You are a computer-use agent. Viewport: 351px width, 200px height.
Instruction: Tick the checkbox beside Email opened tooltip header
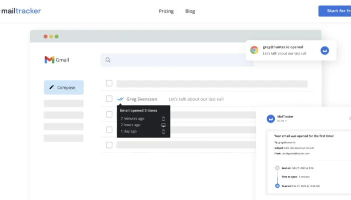click(109, 114)
